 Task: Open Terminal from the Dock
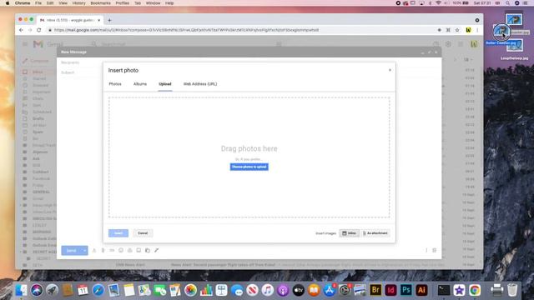[443, 290]
